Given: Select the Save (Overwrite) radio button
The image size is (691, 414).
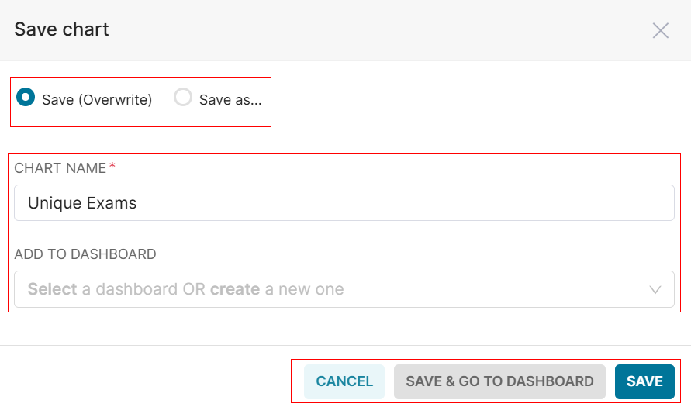Looking at the screenshot, I should (x=26, y=98).
